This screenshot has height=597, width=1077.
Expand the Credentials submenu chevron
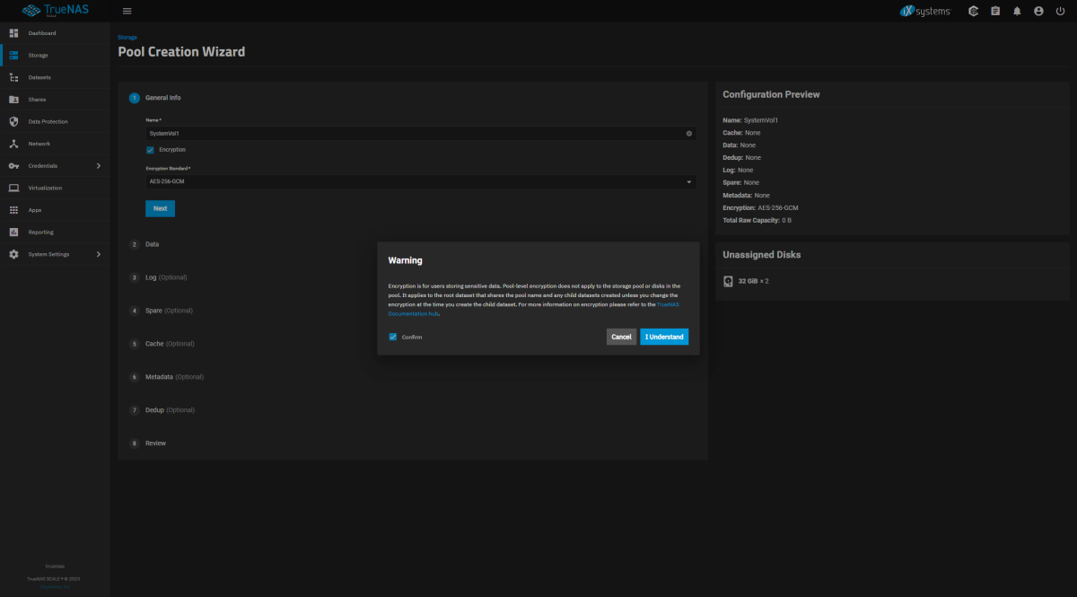tap(99, 166)
